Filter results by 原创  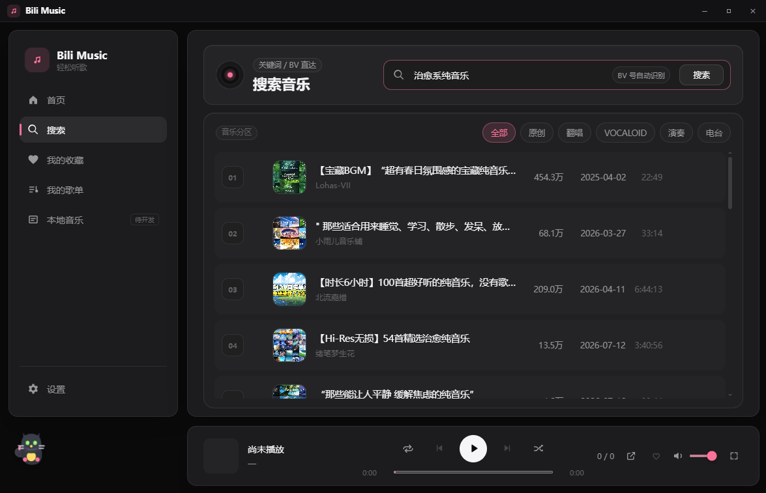pyautogui.click(x=537, y=133)
